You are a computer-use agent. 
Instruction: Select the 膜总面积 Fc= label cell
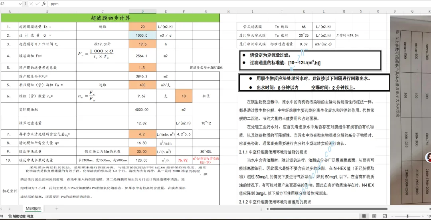click(x=47, y=56)
